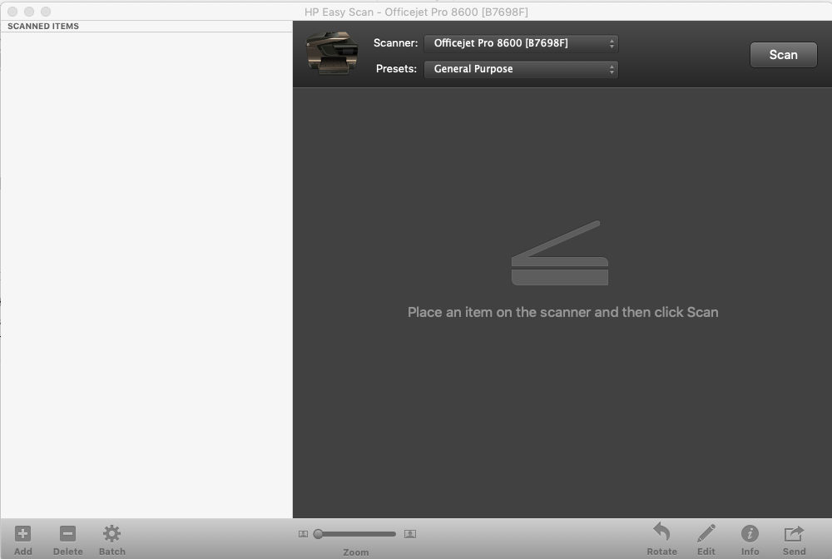Open the Presets dropdown
The height and width of the screenshot is (559, 832).
click(x=521, y=69)
